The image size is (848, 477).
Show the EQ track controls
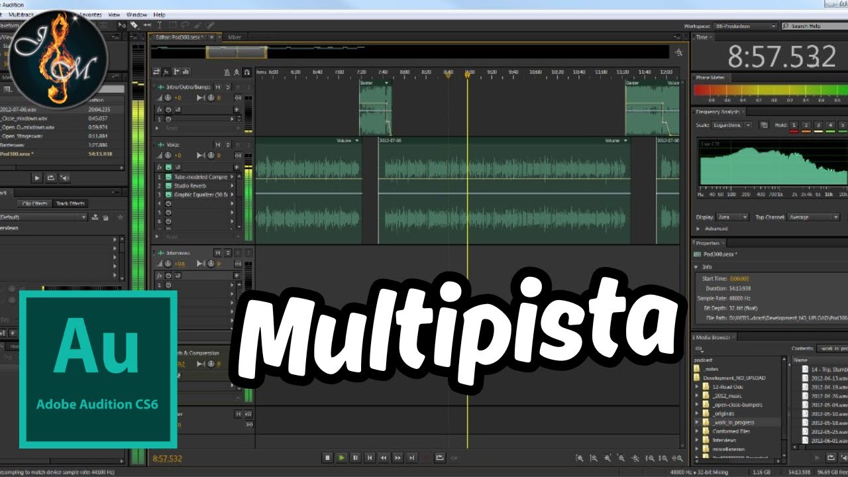tap(187, 72)
